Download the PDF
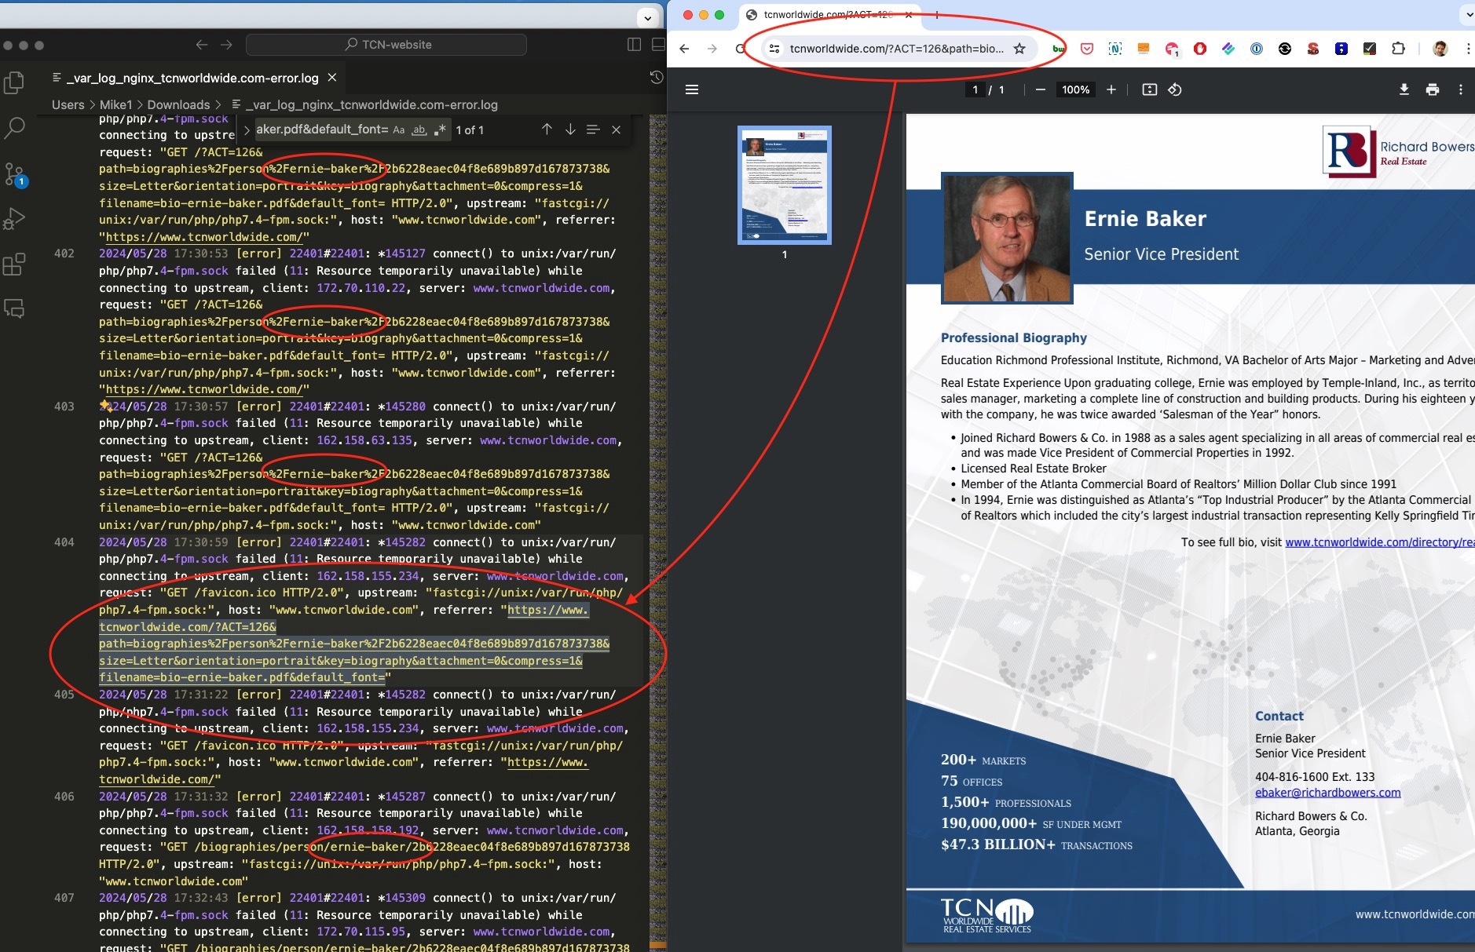The image size is (1475, 952). [1404, 89]
